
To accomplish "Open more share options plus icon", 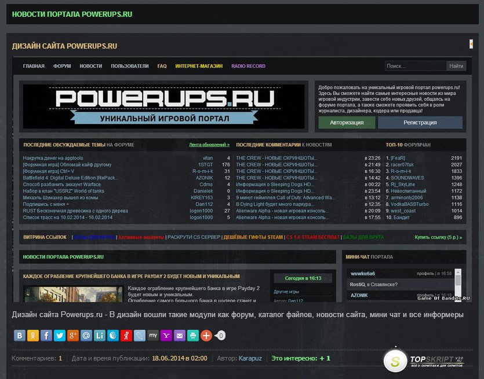I will [x=206, y=335].
